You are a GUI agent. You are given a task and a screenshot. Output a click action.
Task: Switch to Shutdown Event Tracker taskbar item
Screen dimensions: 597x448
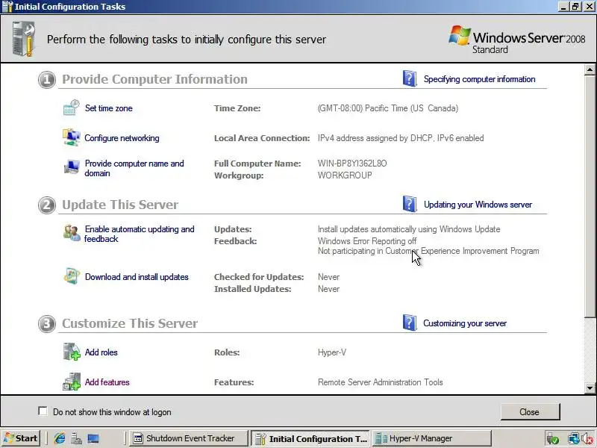187,438
